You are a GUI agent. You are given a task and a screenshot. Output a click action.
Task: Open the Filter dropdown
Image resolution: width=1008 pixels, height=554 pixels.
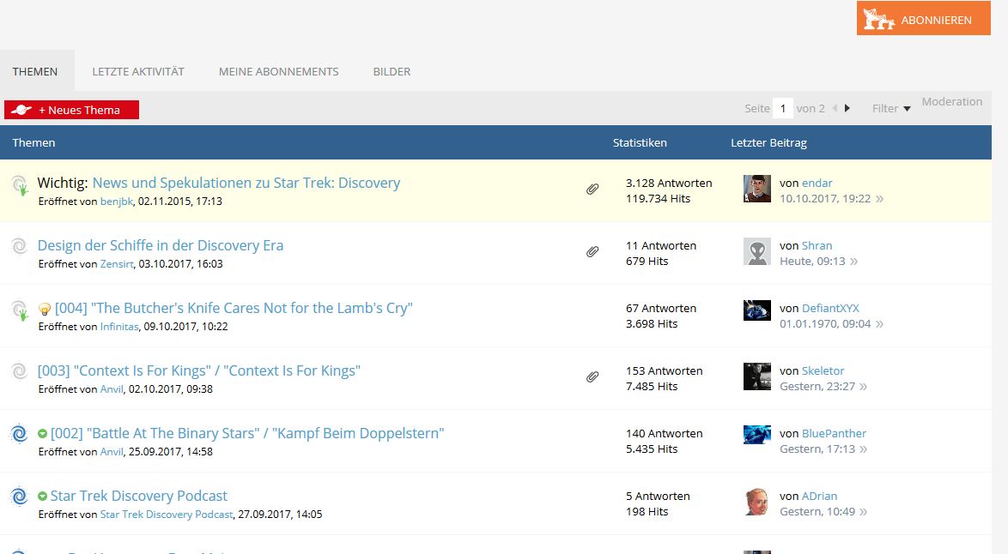coord(891,108)
